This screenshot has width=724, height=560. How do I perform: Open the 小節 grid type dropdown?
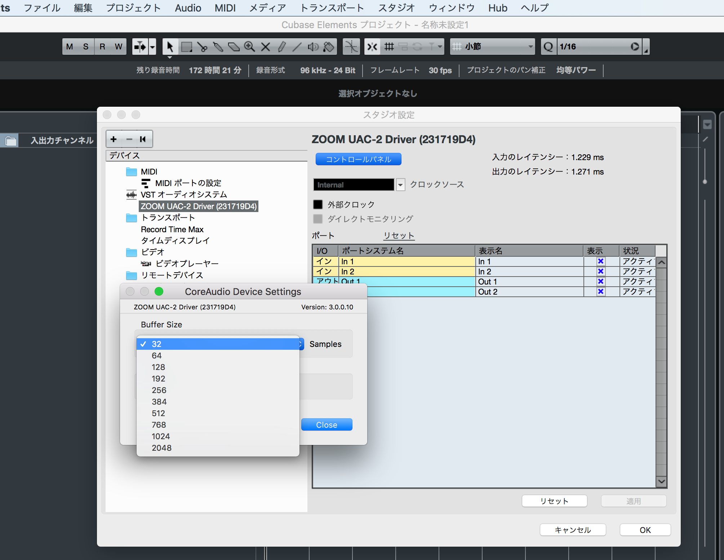pyautogui.click(x=492, y=47)
